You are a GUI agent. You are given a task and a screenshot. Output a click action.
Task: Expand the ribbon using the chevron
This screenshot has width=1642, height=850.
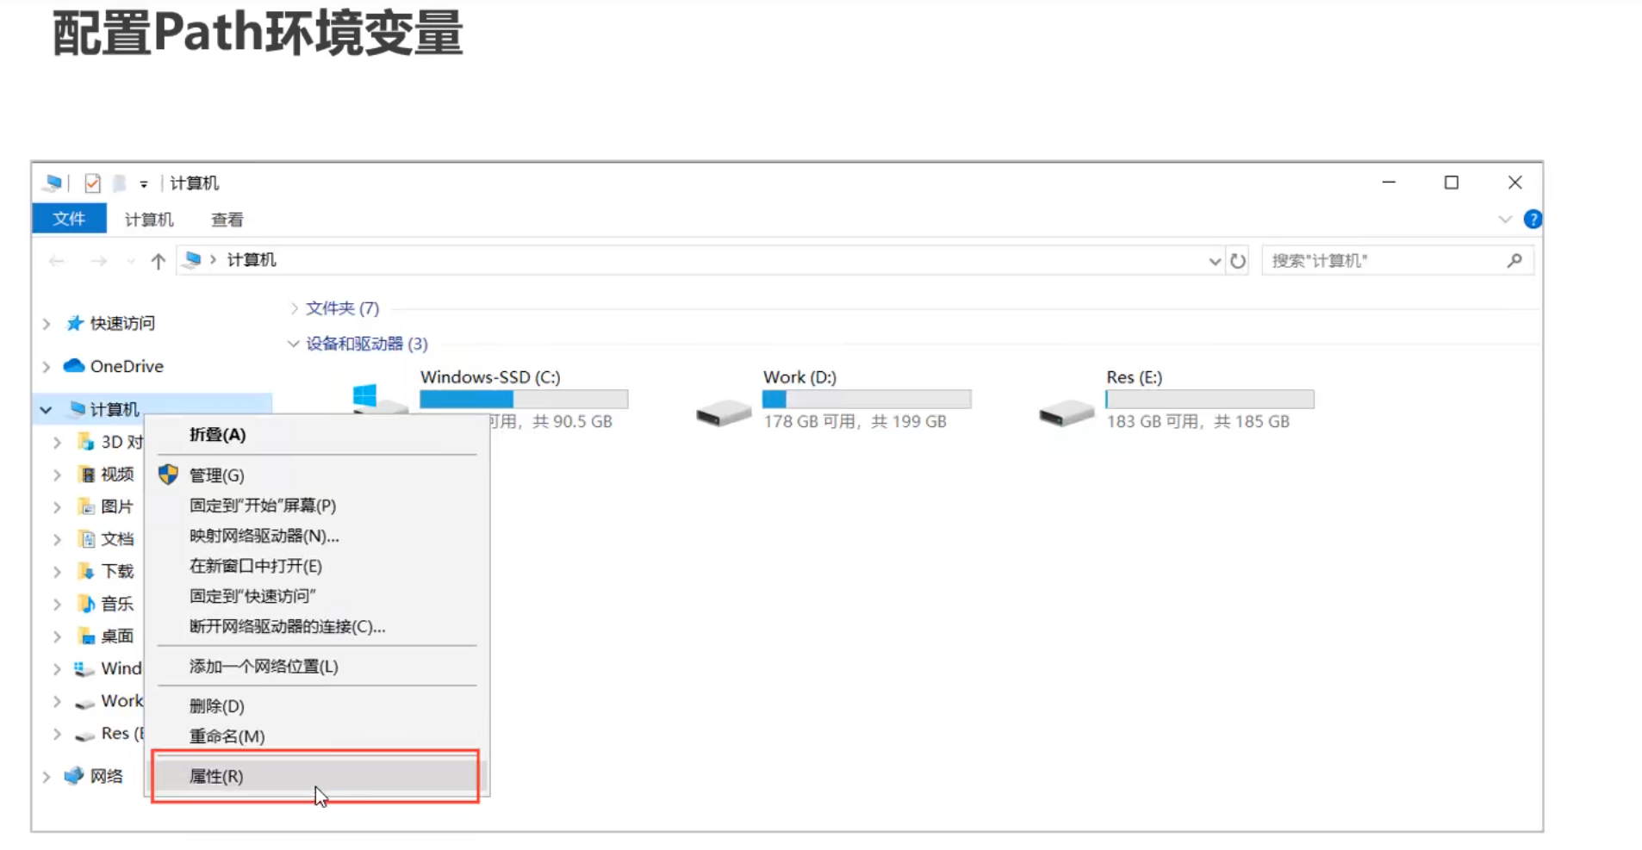[x=1505, y=220]
